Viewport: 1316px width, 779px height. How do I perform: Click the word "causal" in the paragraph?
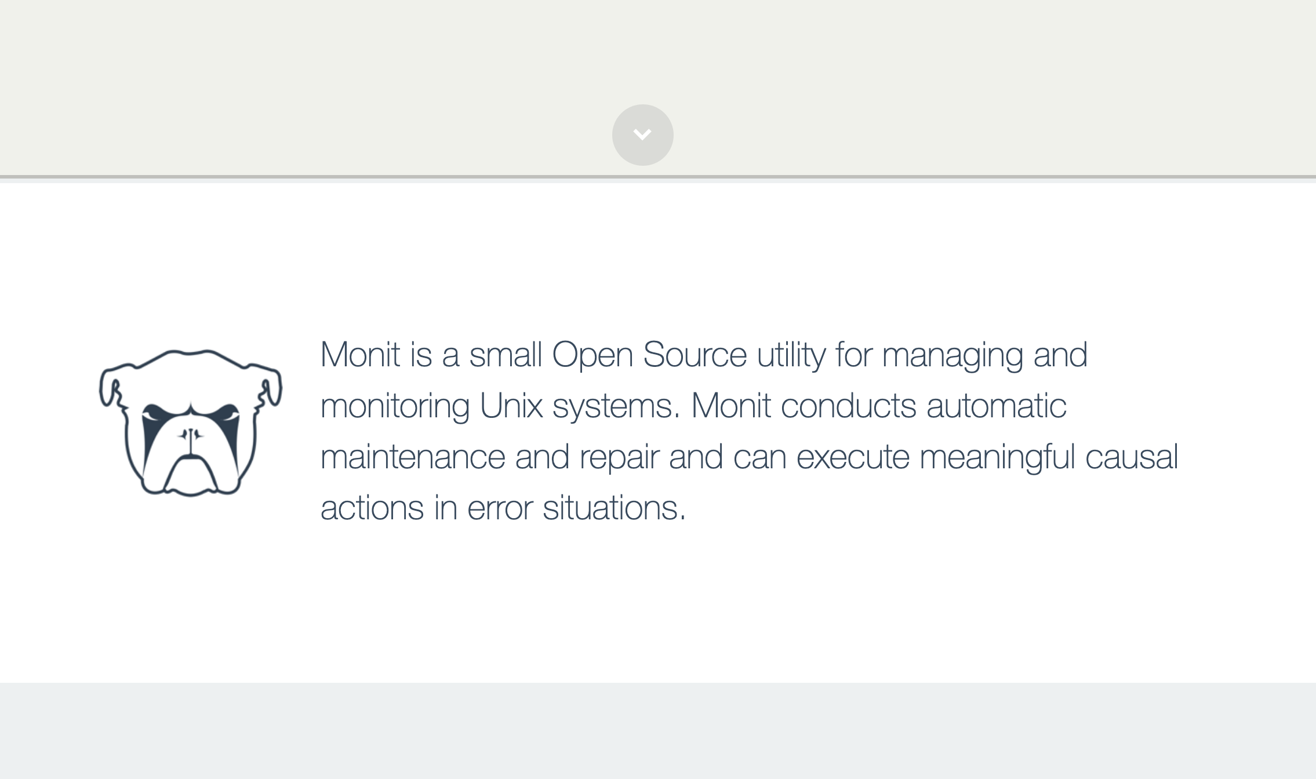[x=1132, y=457]
